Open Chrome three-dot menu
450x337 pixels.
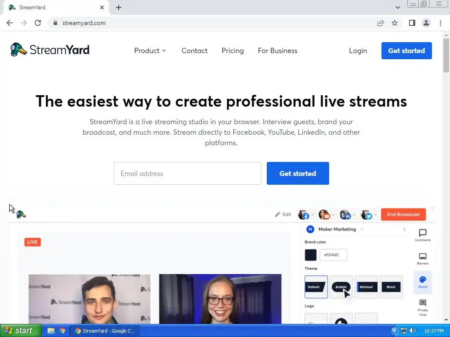coord(440,23)
